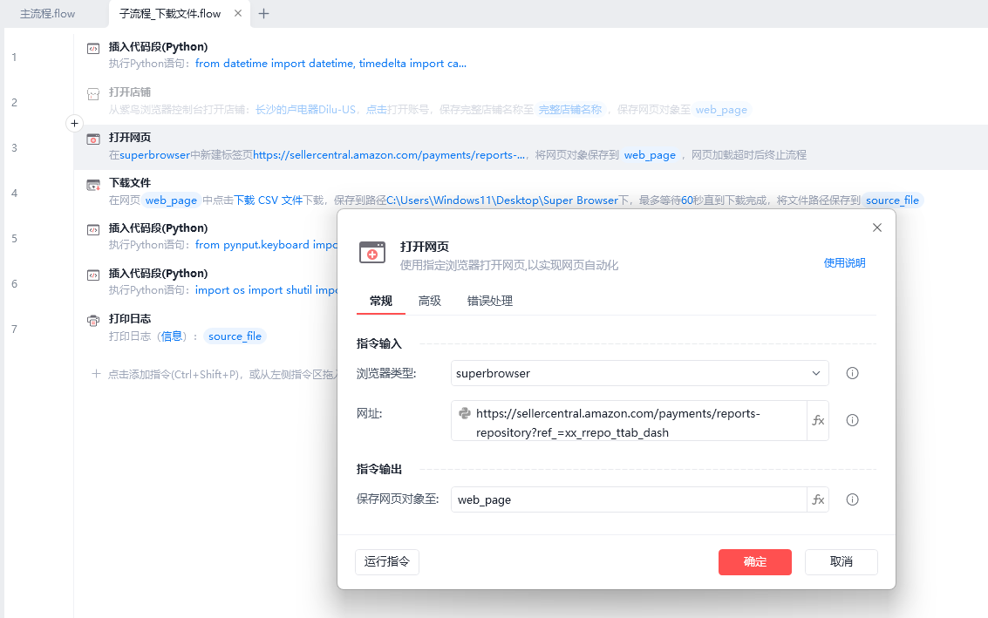This screenshot has height=618, width=988.
Task: Select the 下载文件 step title
Action: coord(130,183)
